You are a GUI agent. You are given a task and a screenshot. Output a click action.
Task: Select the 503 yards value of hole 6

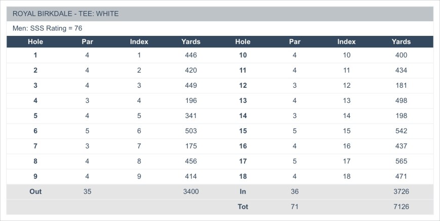click(191, 131)
